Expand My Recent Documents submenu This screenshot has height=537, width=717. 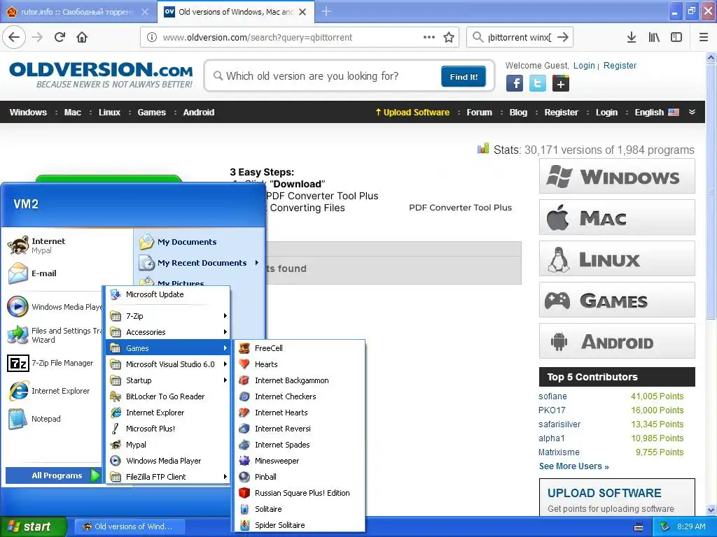(200, 263)
